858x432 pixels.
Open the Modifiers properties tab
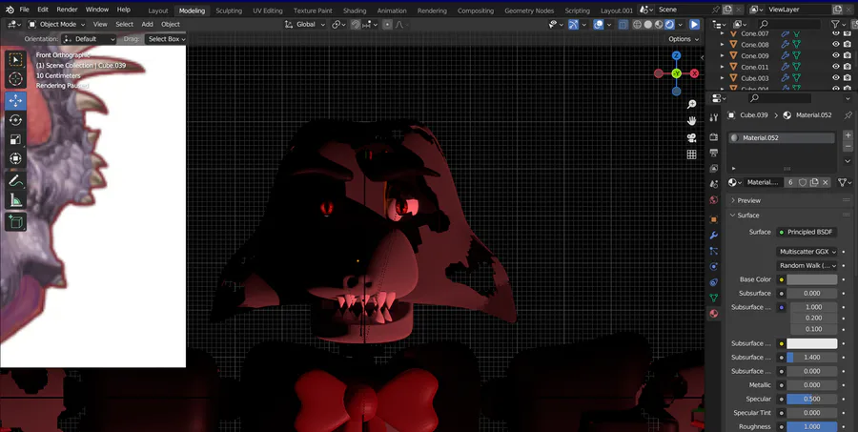pyautogui.click(x=713, y=236)
